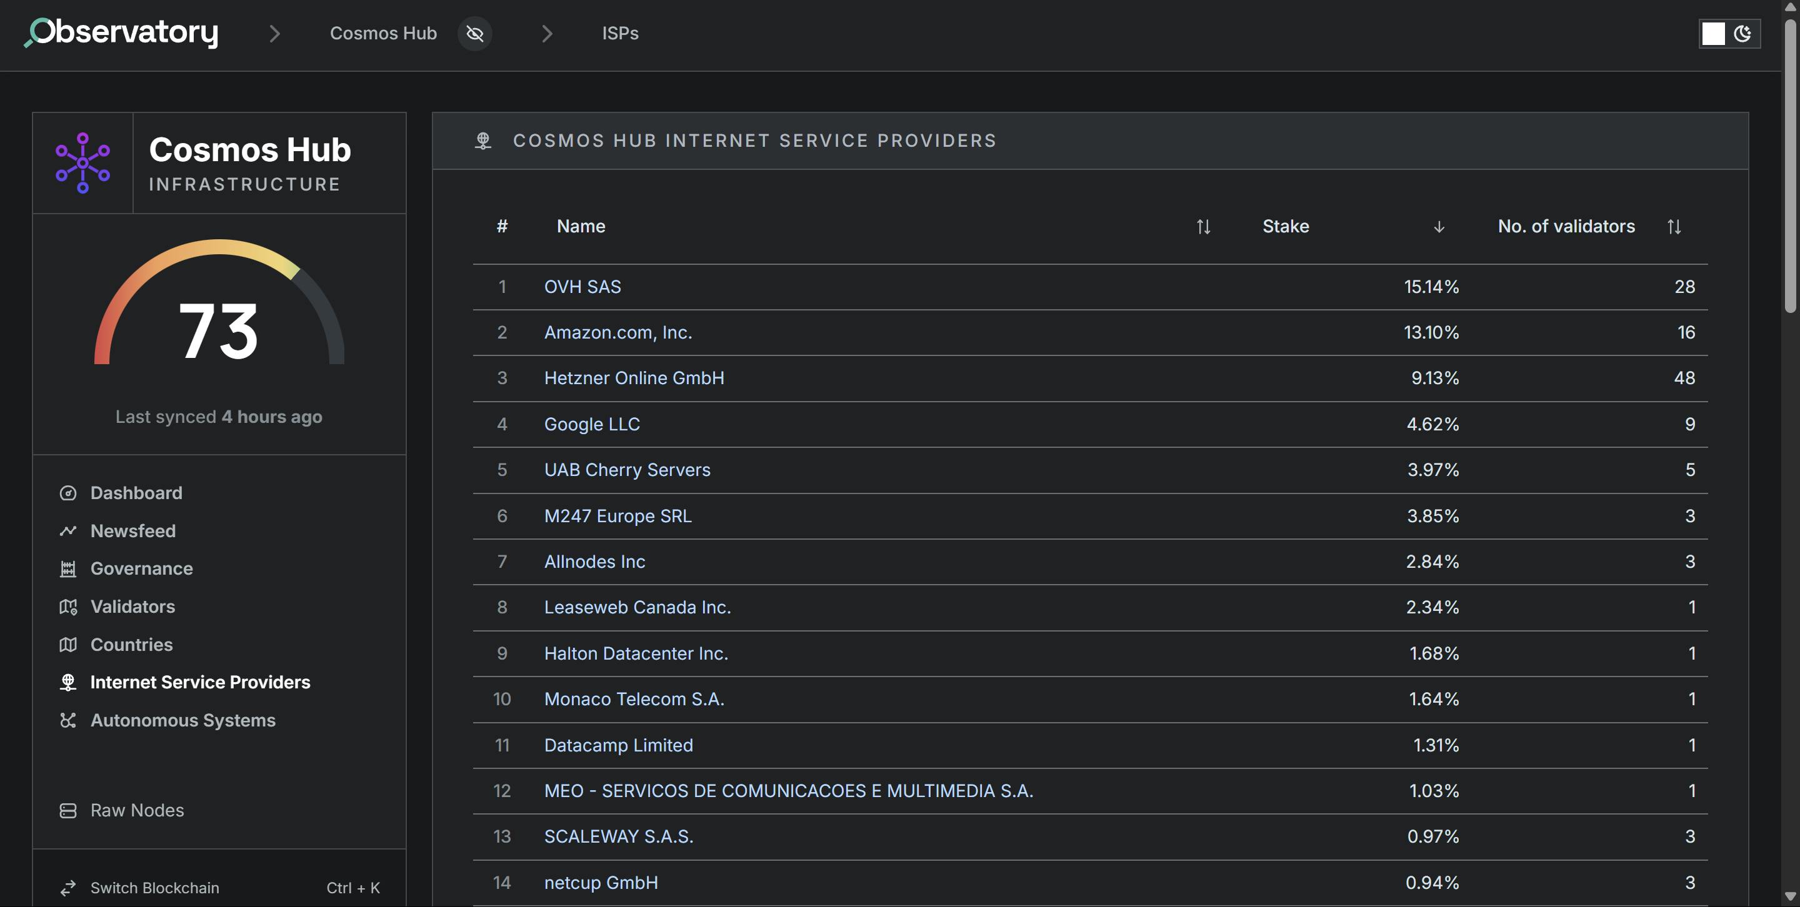Sort the table by Name column arrows

click(1202, 226)
